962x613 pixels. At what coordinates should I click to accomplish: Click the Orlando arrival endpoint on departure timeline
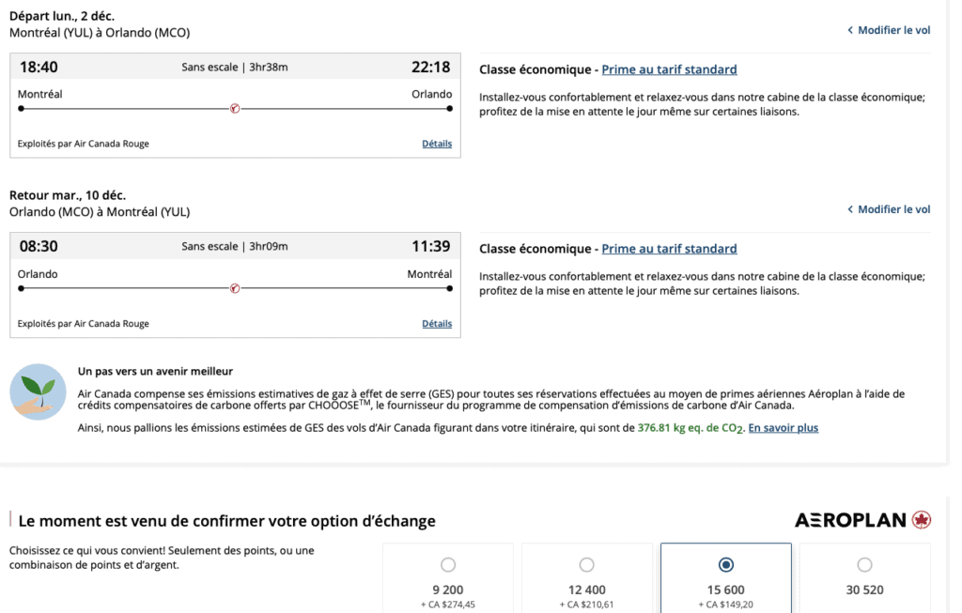click(x=449, y=109)
